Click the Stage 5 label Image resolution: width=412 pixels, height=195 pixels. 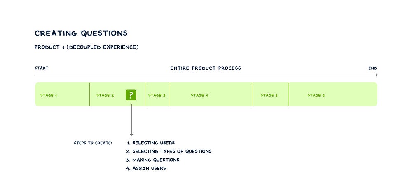269,96
